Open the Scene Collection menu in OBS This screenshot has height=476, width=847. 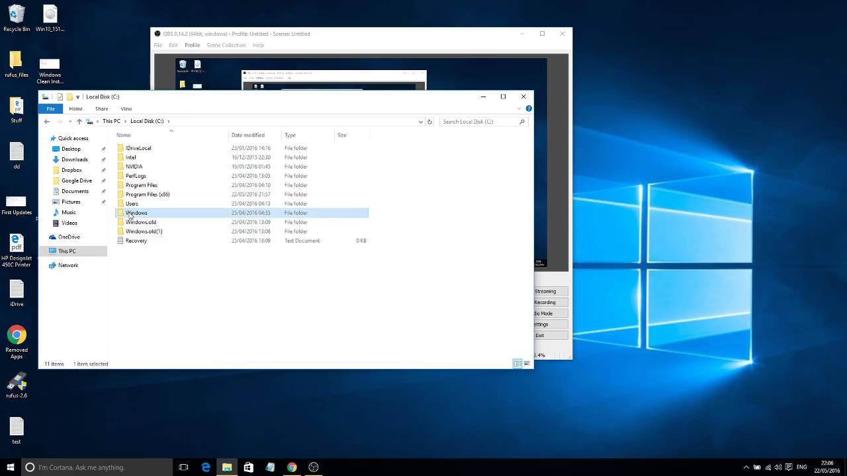click(226, 45)
